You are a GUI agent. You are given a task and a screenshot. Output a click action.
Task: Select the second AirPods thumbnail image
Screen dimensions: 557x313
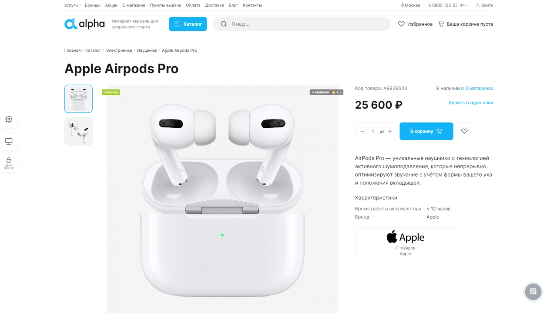(x=78, y=131)
